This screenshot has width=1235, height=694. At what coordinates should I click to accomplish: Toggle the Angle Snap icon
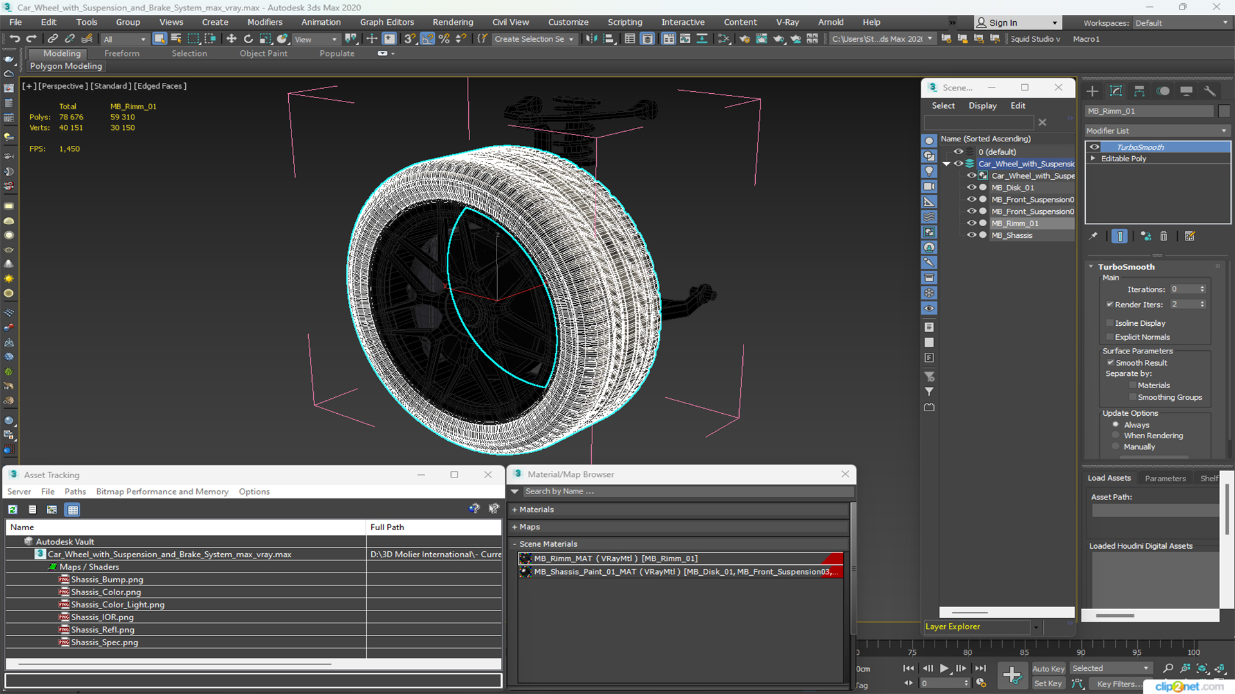[427, 39]
